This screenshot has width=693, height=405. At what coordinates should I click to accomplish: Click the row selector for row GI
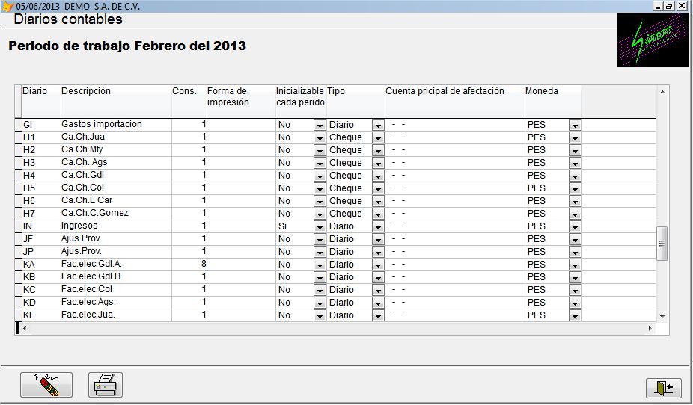pyautogui.click(x=19, y=125)
